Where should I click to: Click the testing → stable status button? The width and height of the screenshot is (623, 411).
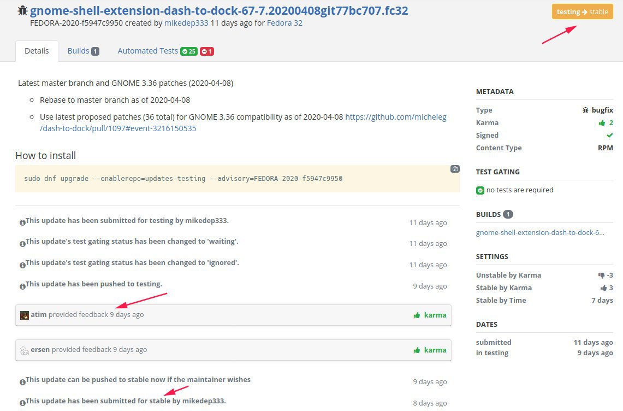pyautogui.click(x=582, y=12)
